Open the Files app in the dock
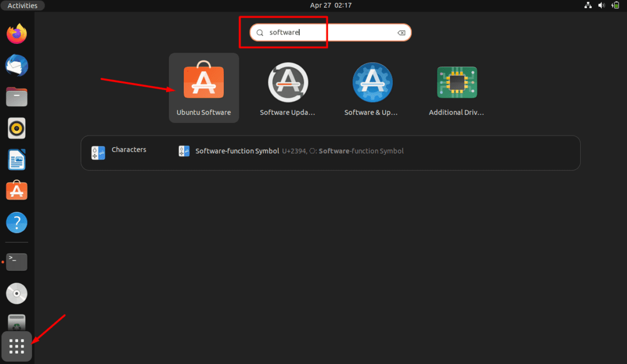The width and height of the screenshot is (627, 364). tap(16, 97)
